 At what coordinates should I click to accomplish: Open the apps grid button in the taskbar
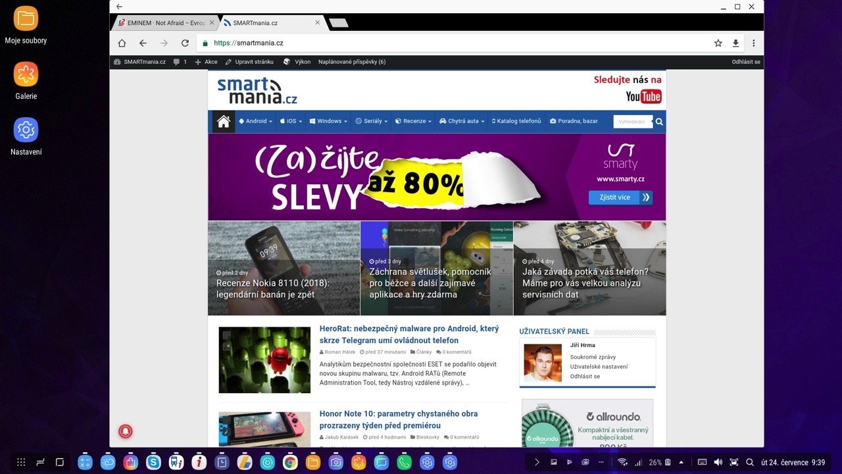click(21, 462)
